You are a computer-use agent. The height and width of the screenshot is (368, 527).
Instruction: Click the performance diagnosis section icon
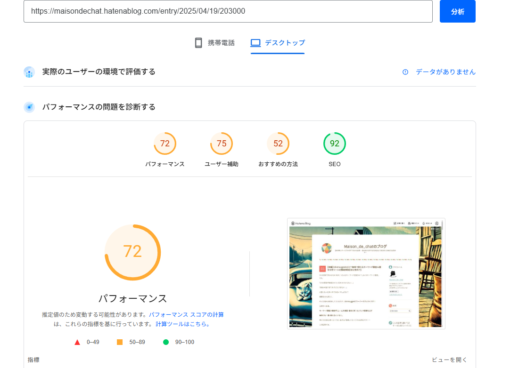tap(29, 107)
